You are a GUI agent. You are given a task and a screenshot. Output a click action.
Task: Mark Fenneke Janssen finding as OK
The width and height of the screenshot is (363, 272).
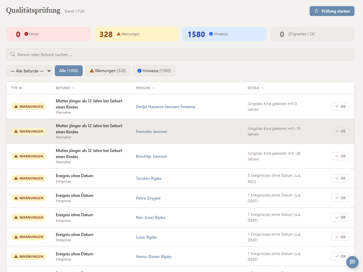pyautogui.click(x=340, y=131)
